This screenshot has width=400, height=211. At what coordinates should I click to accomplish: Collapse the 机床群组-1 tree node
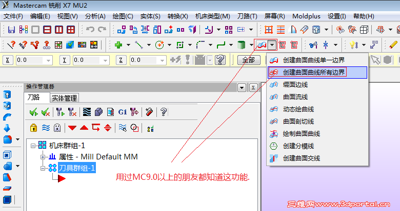point(33,146)
